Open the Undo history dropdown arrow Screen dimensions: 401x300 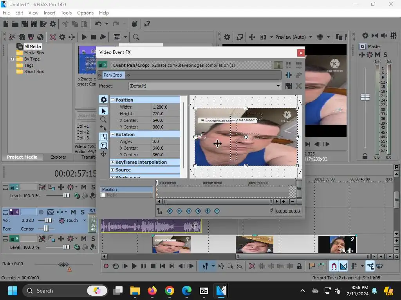pos(107,24)
